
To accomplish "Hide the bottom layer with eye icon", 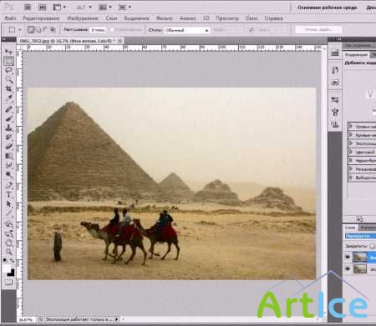I will [348, 268].
